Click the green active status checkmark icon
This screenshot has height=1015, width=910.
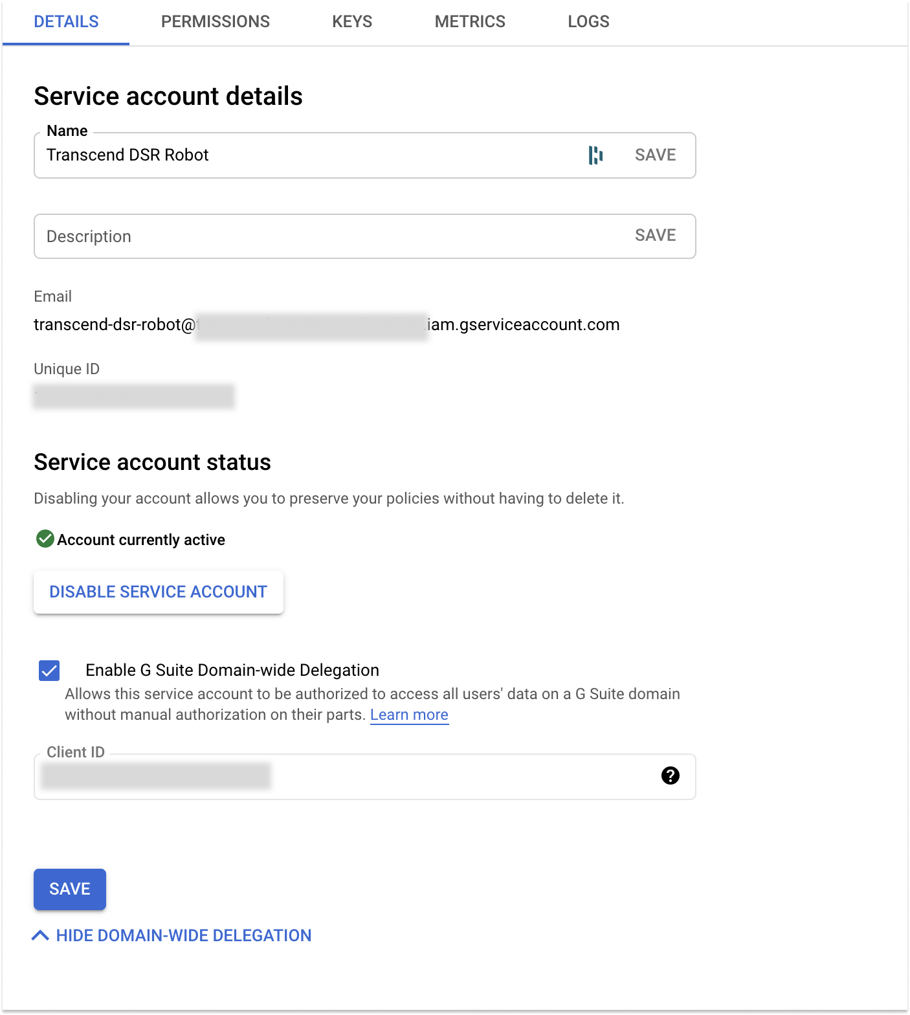point(45,539)
